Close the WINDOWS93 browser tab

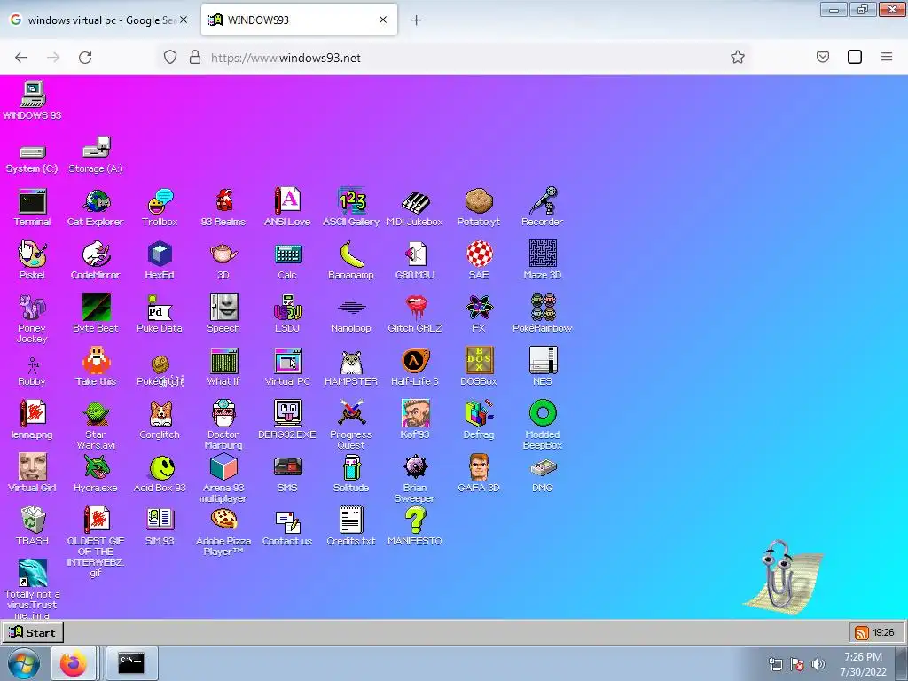coord(383,20)
